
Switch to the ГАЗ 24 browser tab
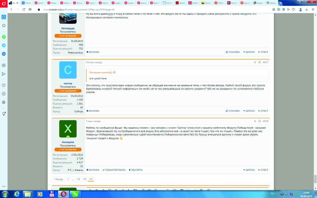pyautogui.click(x=168, y=3)
